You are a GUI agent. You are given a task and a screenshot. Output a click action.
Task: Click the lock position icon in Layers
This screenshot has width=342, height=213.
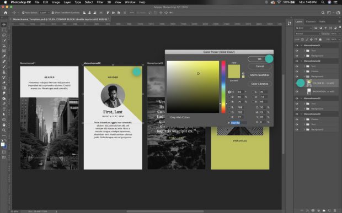coord(311,40)
